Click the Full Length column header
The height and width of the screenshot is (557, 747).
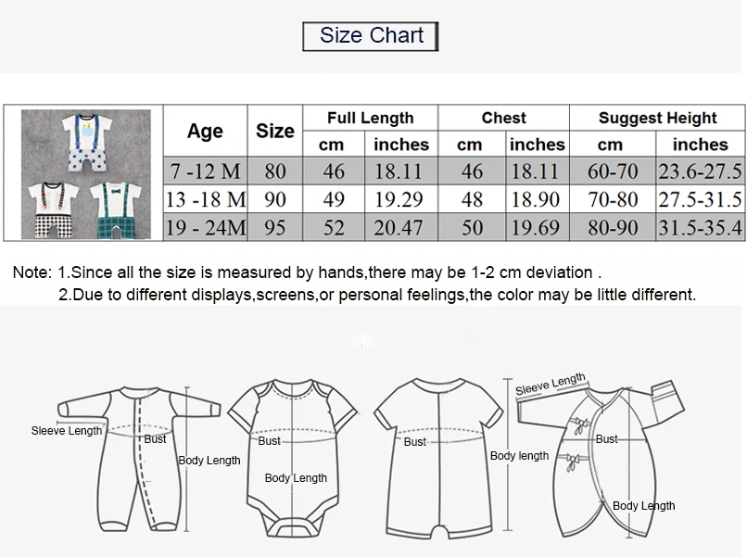(370, 118)
